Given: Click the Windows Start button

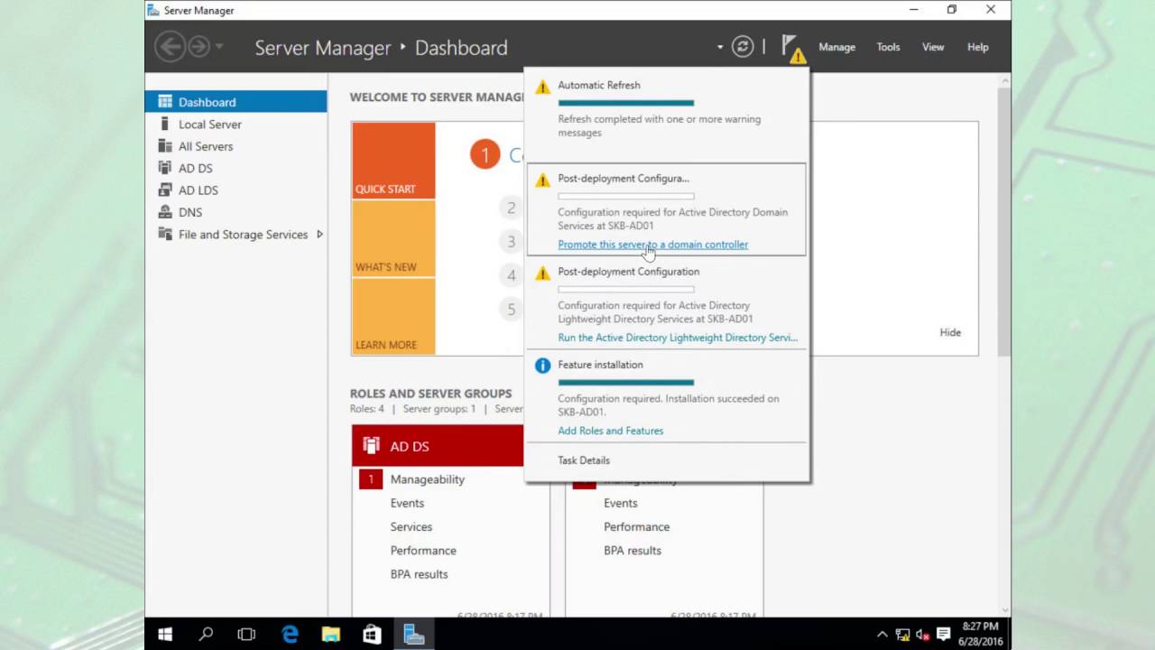Looking at the screenshot, I should pos(165,635).
